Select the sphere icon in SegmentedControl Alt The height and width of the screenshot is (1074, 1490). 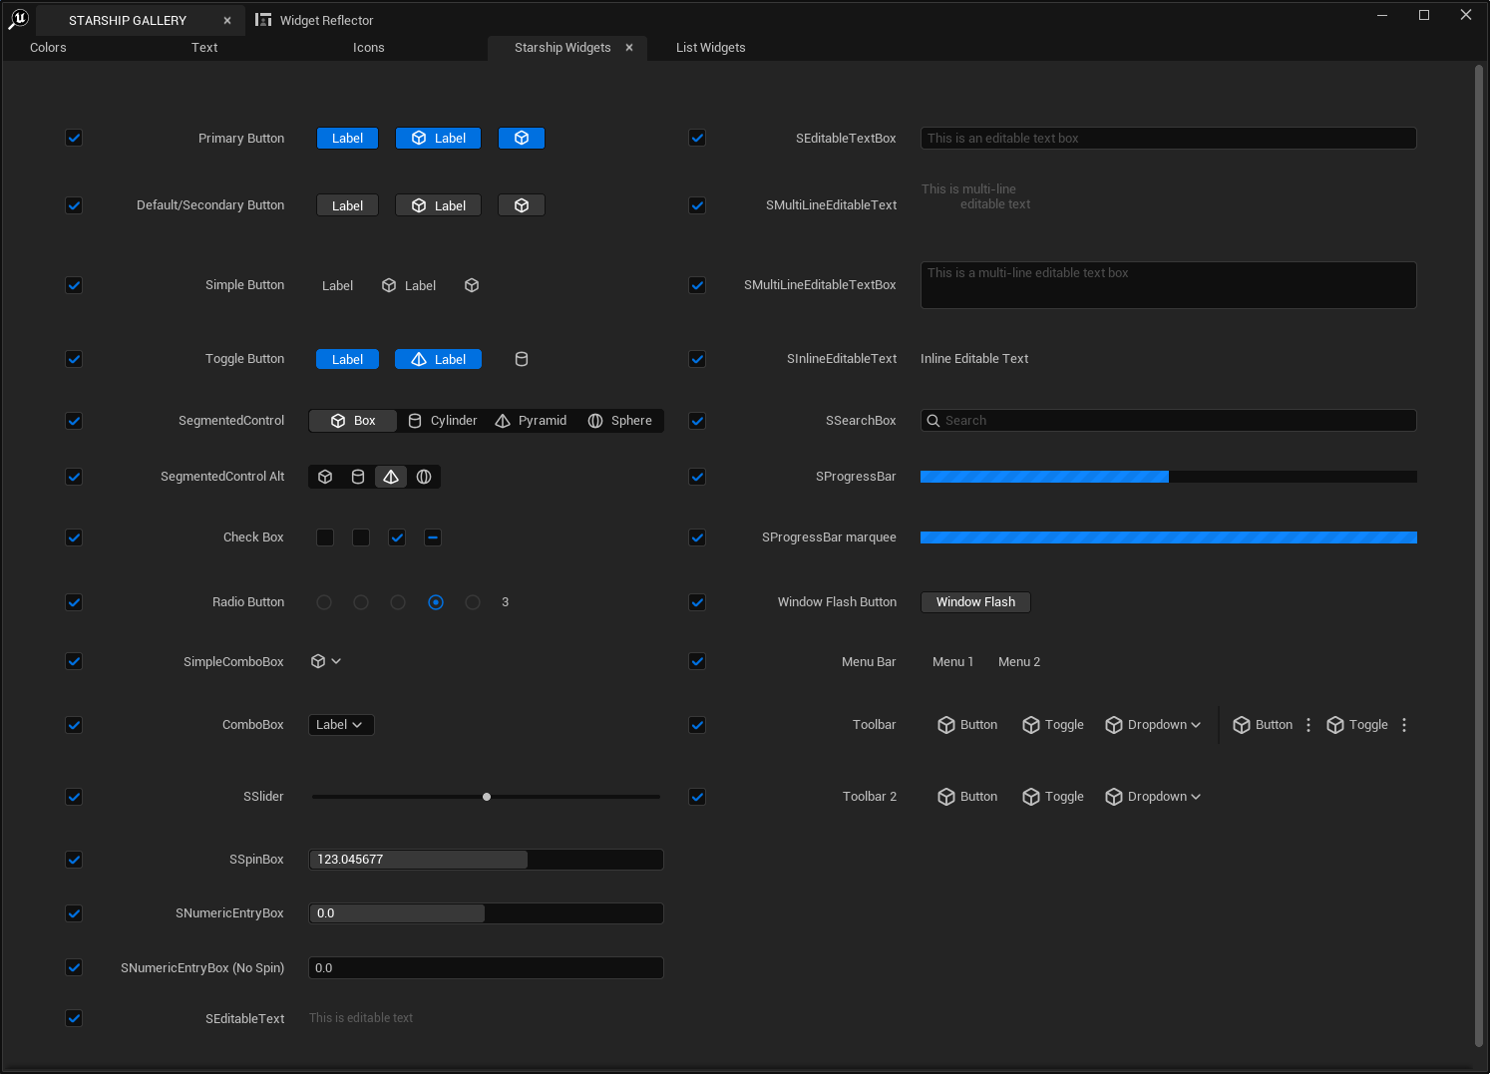coord(424,478)
